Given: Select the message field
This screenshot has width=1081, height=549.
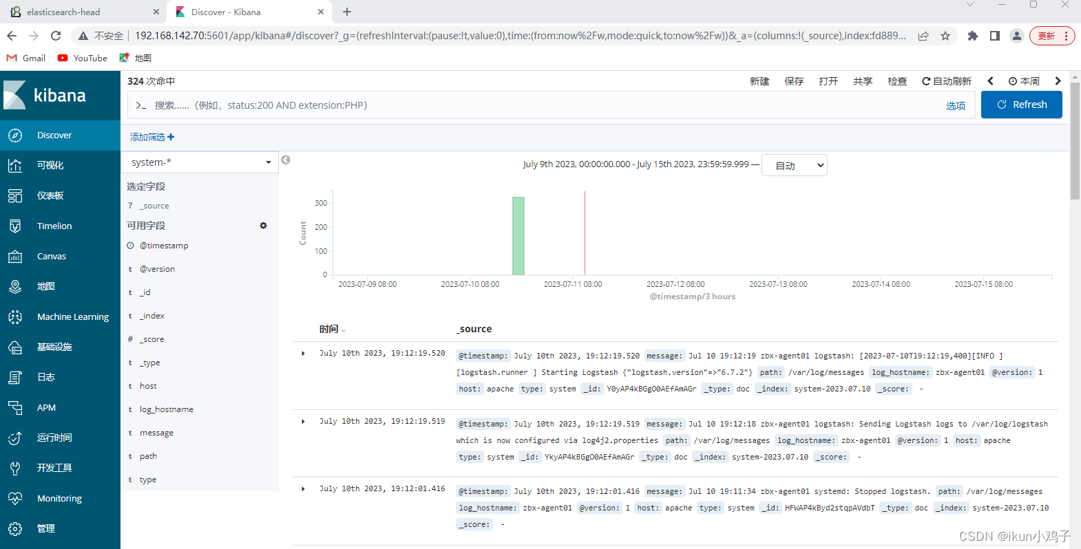Looking at the screenshot, I should [156, 433].
